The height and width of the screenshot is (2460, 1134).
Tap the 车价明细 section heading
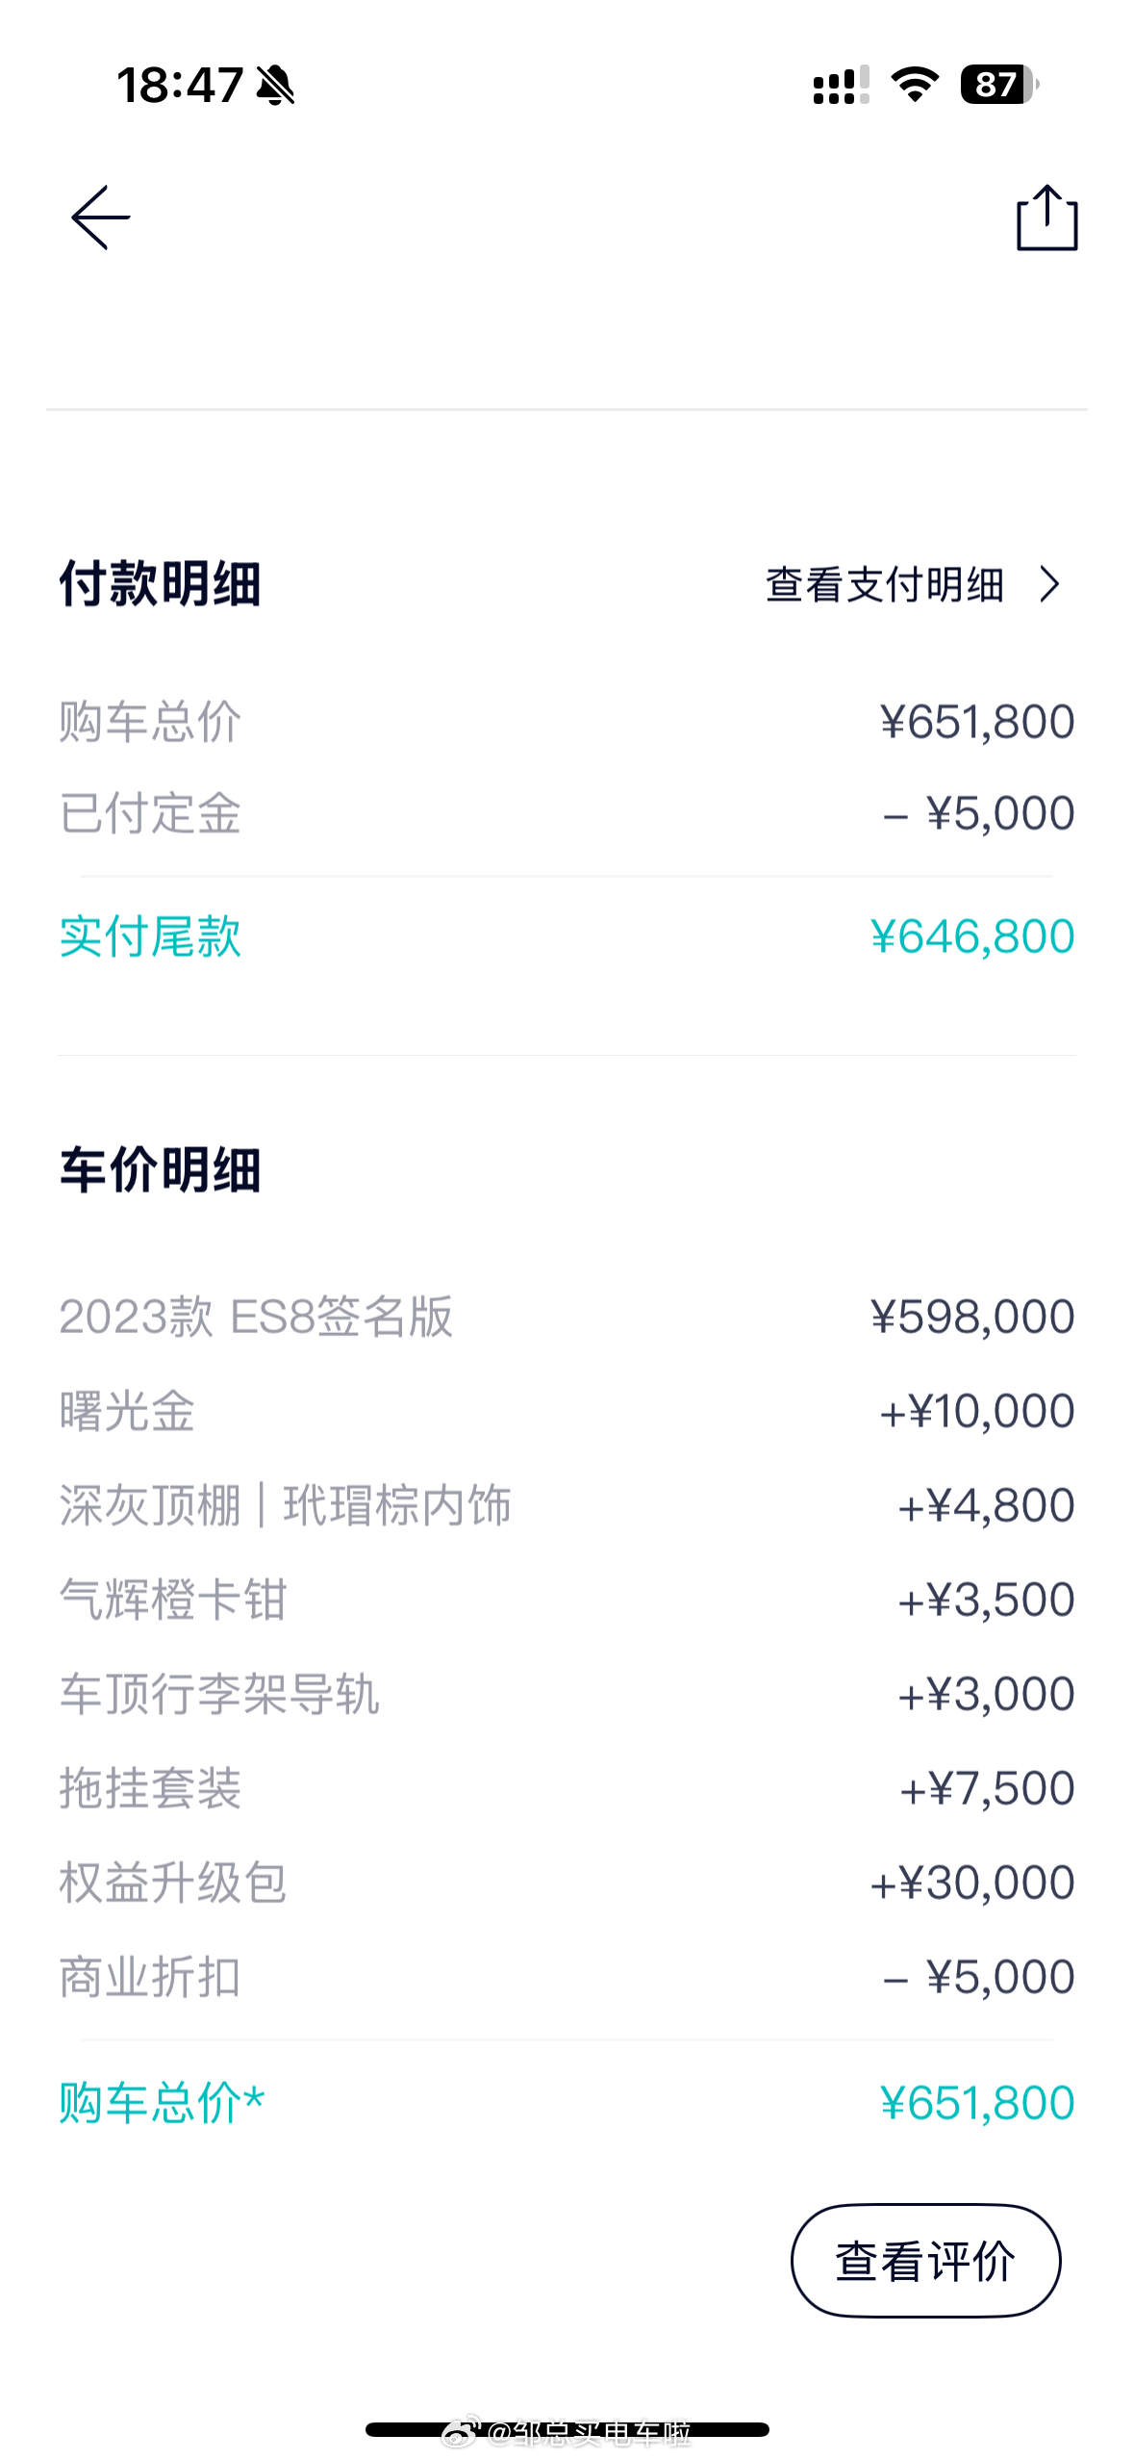point(160,1170)
